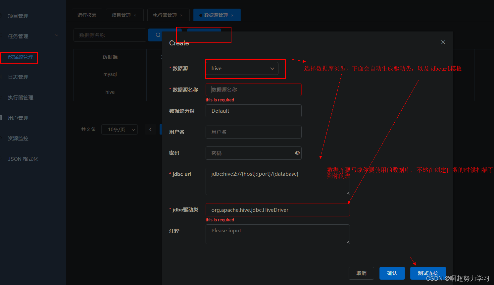
Task: Select the mysql row in the table
Action: [x=110, y=74]
